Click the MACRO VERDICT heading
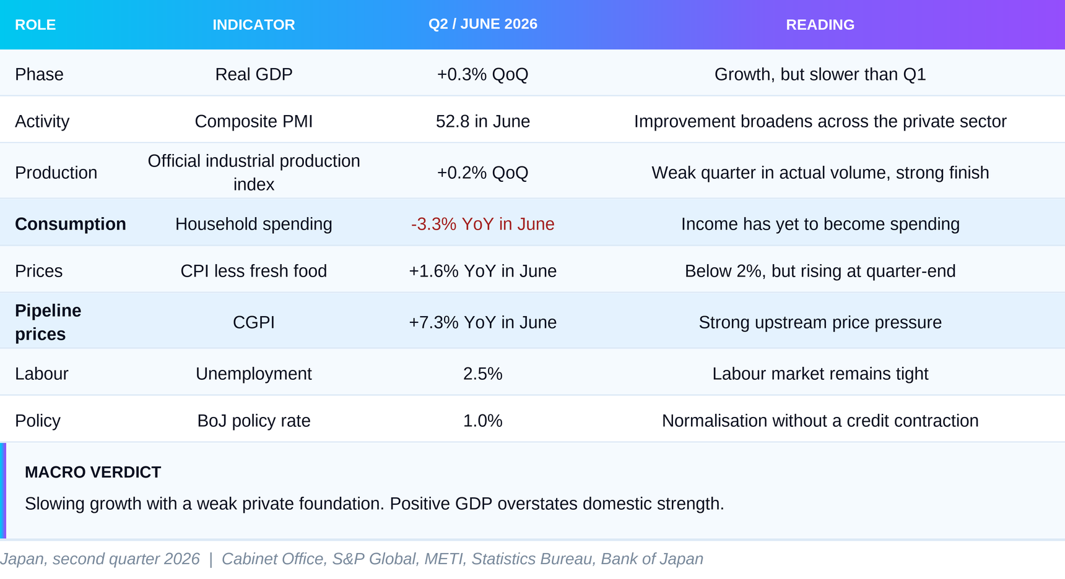Viewport: 1065px width, 579px height. (93, 472)
